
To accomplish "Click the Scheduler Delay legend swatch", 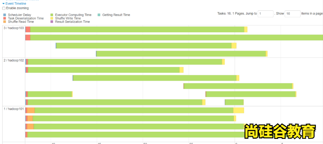I will coord(4,15).
